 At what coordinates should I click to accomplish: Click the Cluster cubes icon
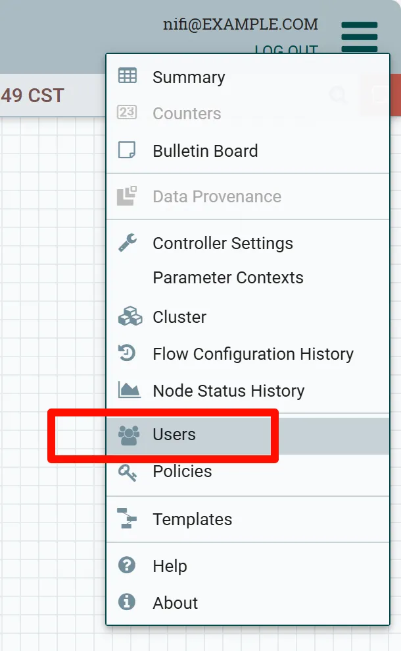pos(129,317)
